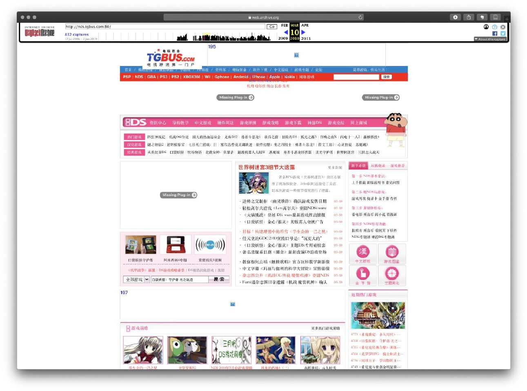Go to next capture with right blue arrow

[x=303, y=32]
